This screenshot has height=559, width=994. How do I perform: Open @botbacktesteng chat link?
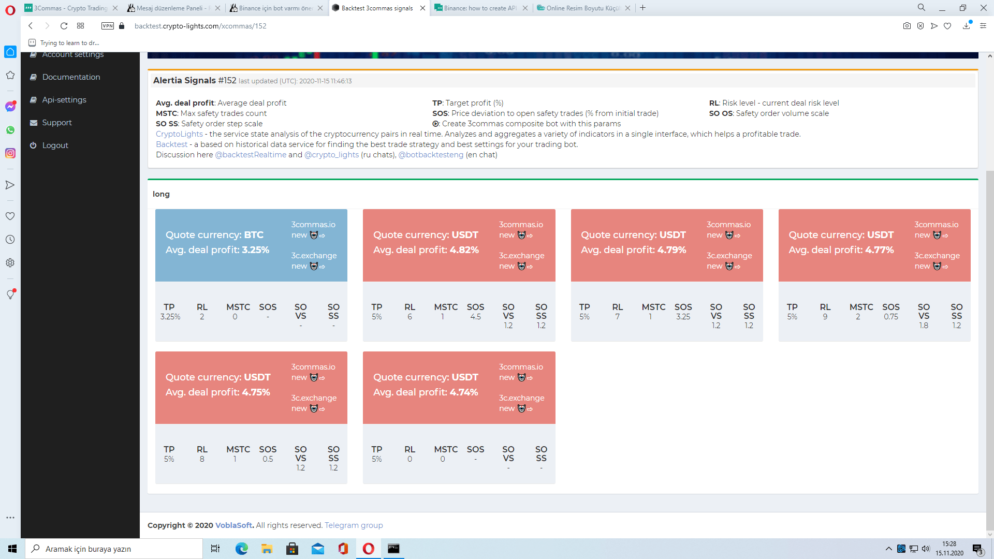[431, 155]
